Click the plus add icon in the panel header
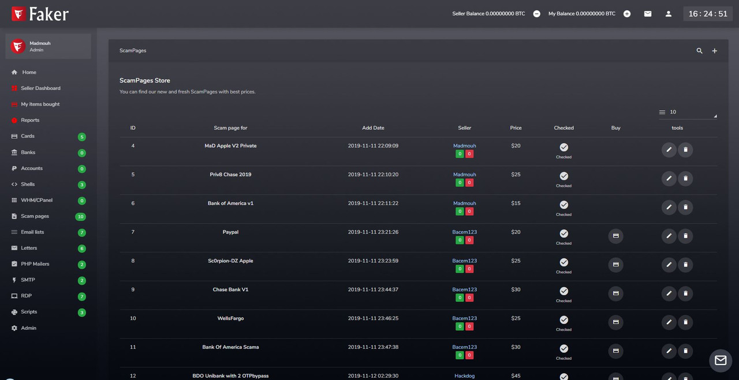Viewport: 739px width, 380px height. click(714, 51)
